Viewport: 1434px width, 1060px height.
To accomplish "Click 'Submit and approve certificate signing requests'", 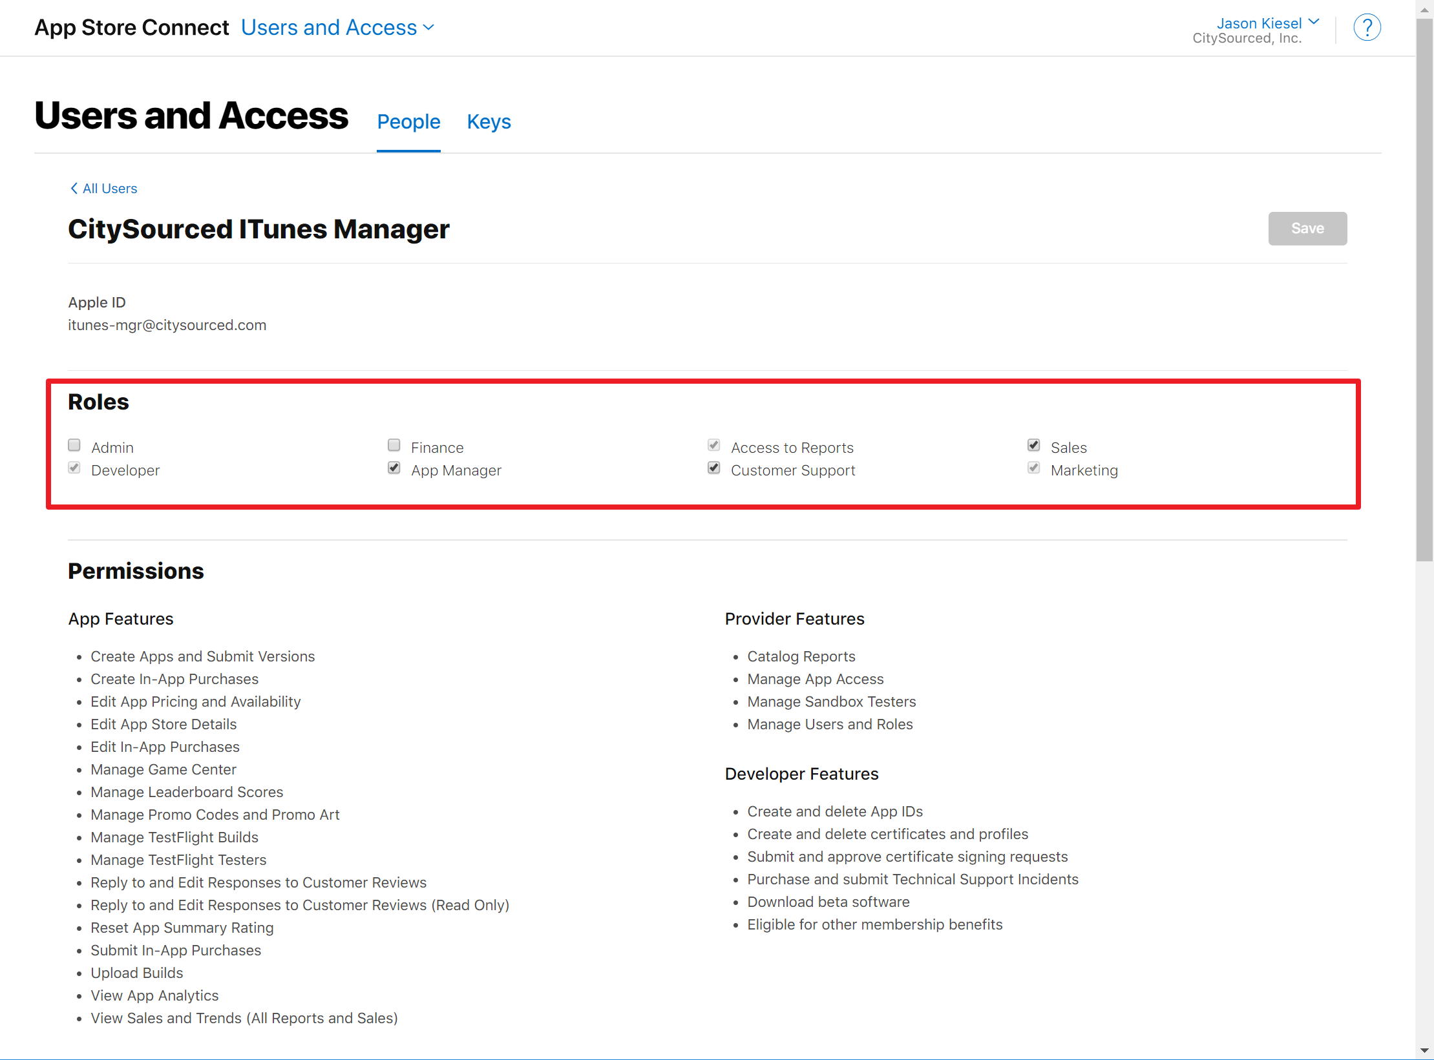I will click(x=908, y=857).
